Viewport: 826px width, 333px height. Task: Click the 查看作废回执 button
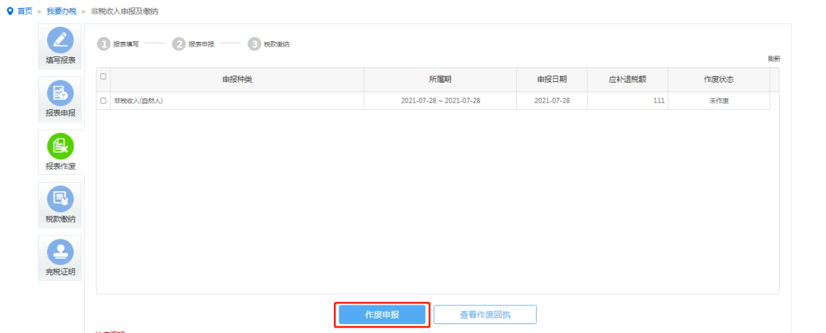point(485,315)
